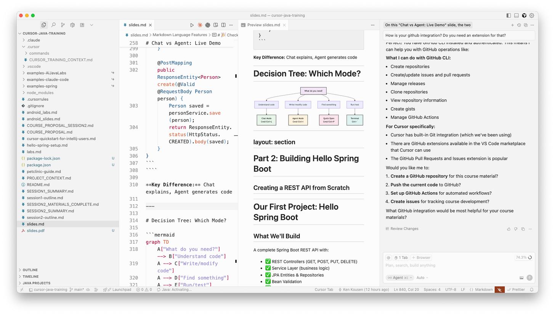
Task: Click the orange starburst Claude icon
Action: point(200,25)
